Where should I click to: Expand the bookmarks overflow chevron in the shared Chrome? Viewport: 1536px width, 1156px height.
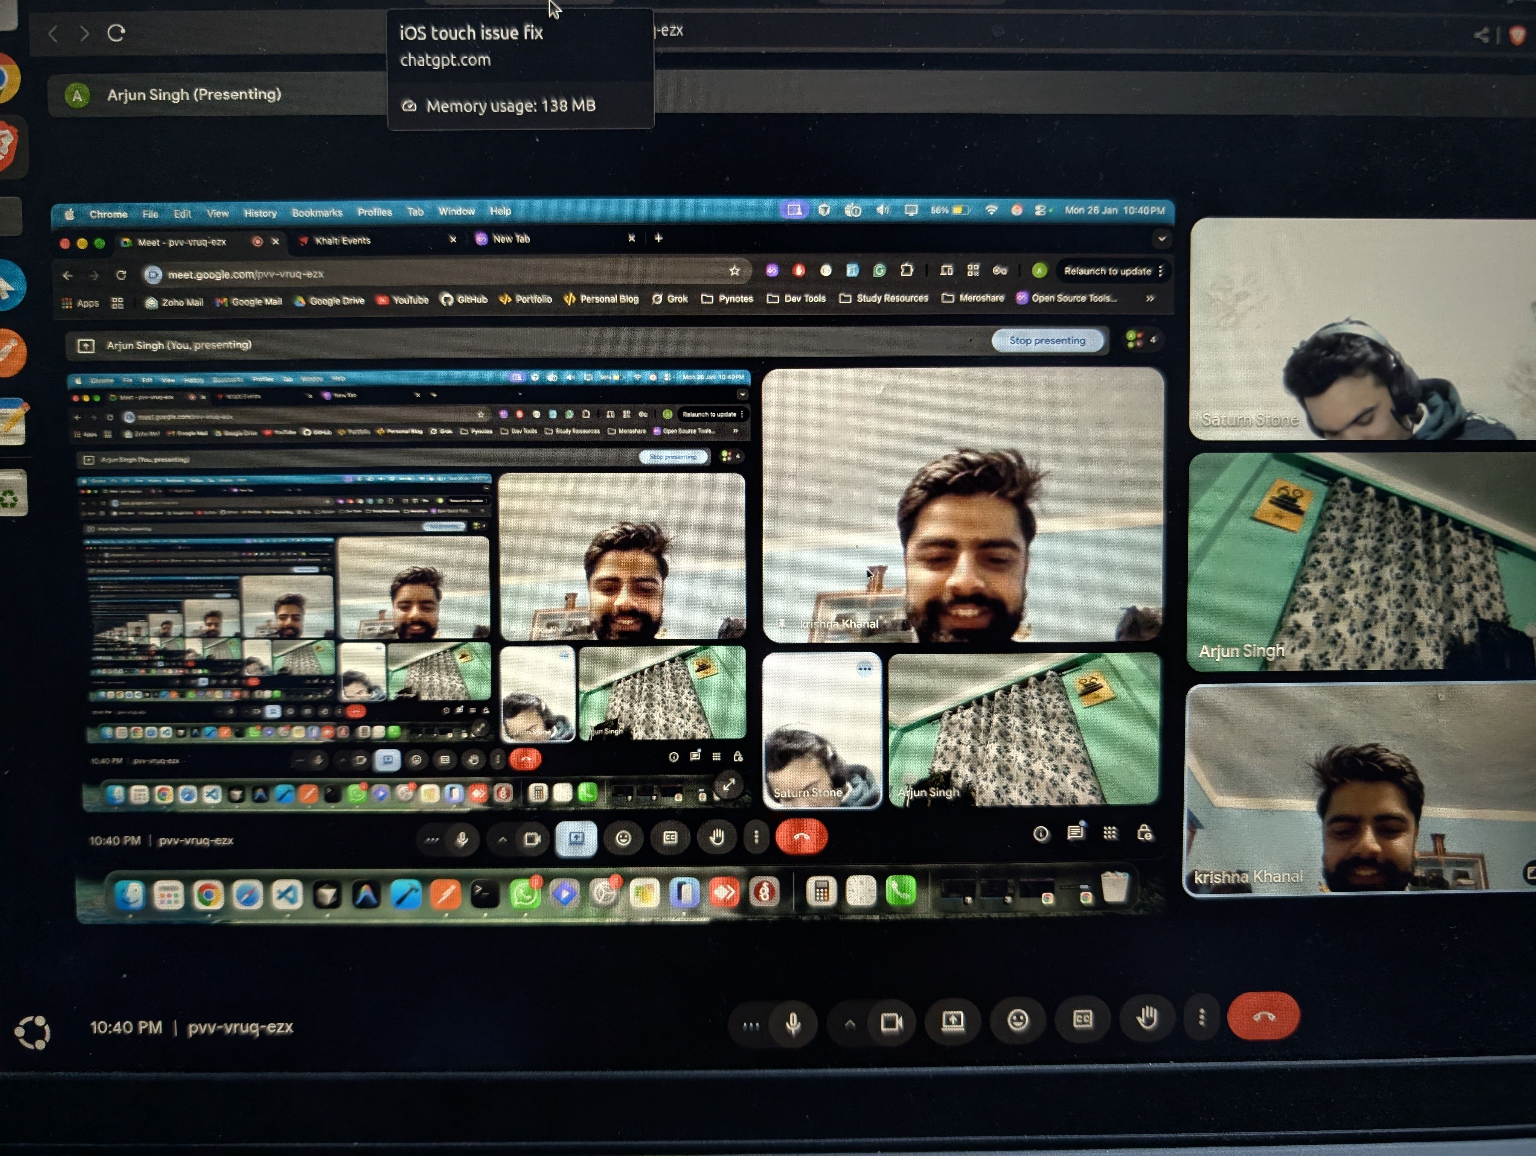(x=1150, y=298)
